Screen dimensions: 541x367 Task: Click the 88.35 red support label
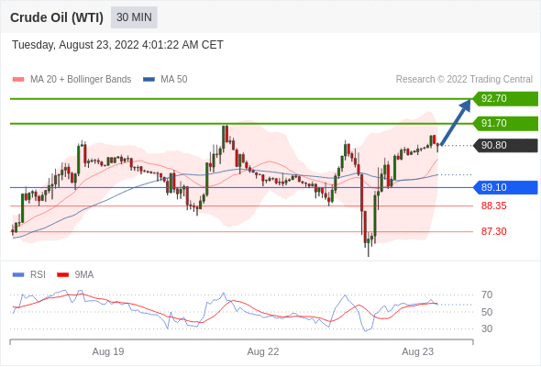coord(493,206)
